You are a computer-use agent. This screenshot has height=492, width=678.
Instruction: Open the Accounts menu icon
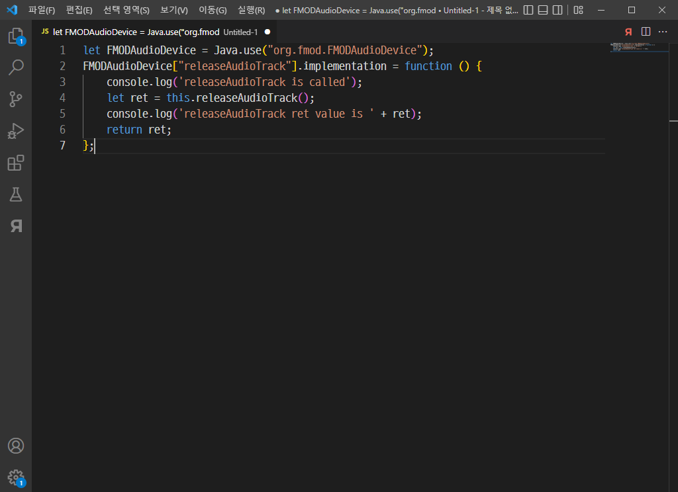coord(15,446)
